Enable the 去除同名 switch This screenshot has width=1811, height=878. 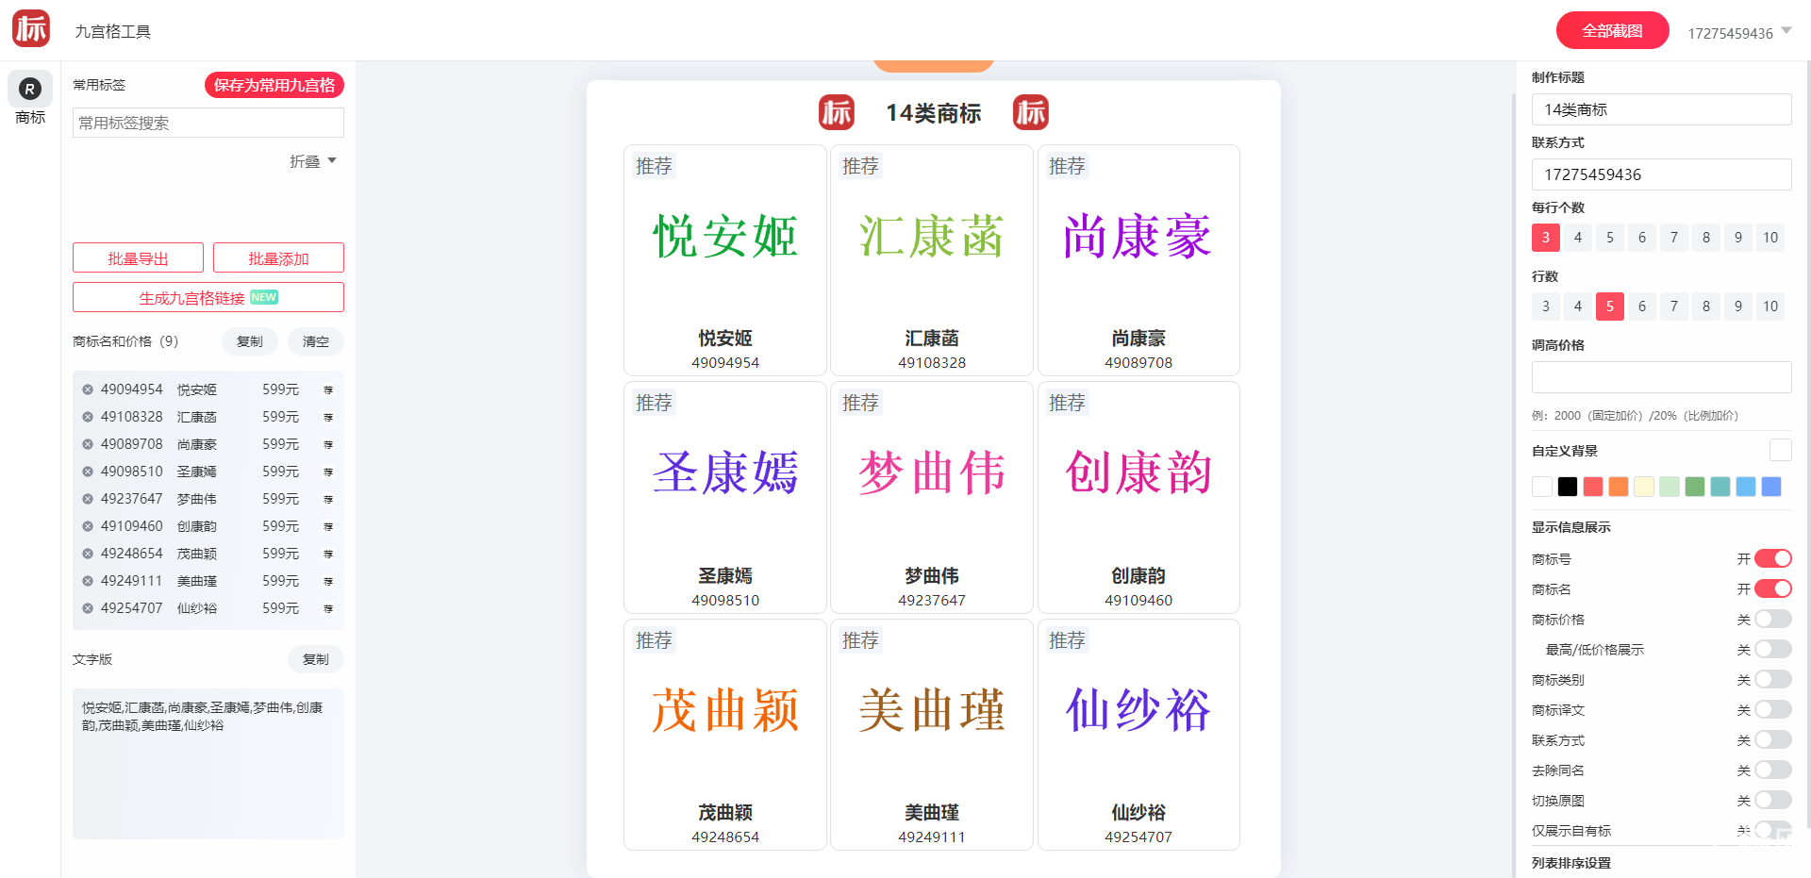(1772, 770)
